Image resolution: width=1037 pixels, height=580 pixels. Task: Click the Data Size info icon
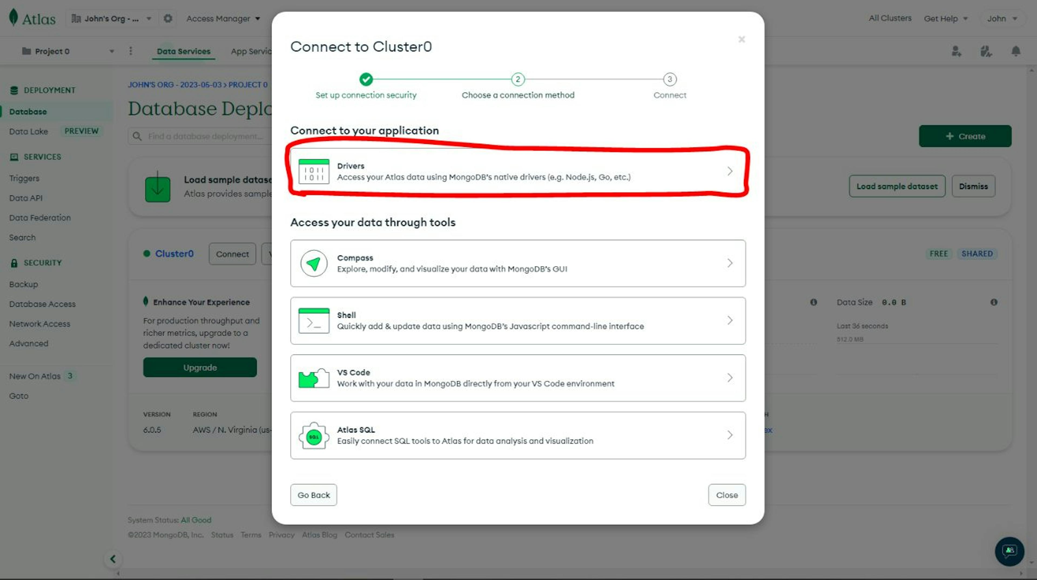coord(994,302)
